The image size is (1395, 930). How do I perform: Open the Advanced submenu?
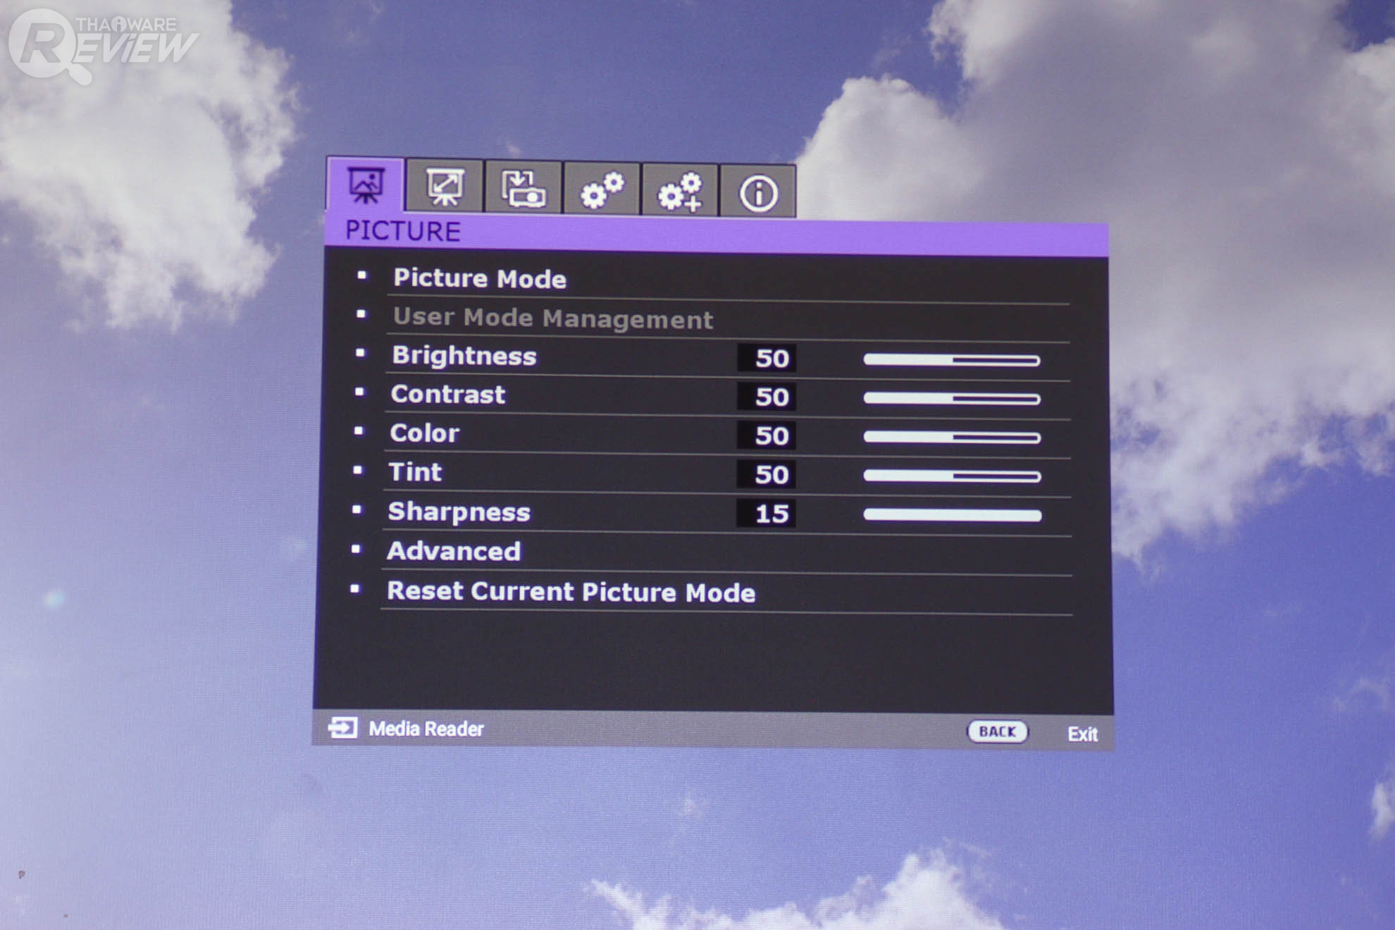tap(454, 551)
